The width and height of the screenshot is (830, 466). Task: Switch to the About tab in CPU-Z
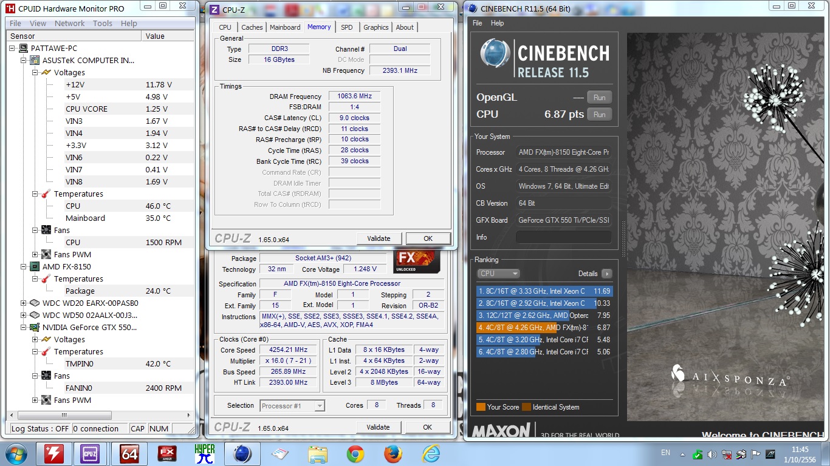[405, 27]
